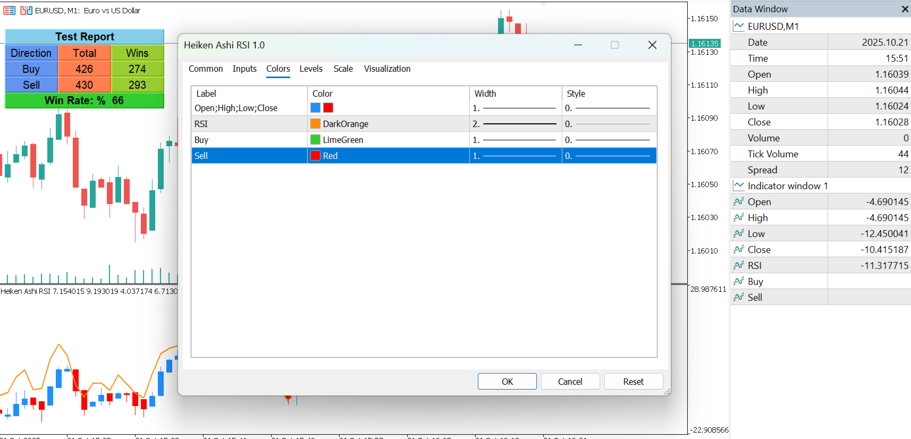Click the current price label 1.16135
Image resolution: width=911 pixels, height=439 pixels.
point(705,44)
